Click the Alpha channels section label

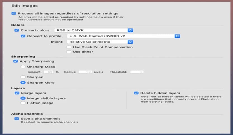[27, 114]
